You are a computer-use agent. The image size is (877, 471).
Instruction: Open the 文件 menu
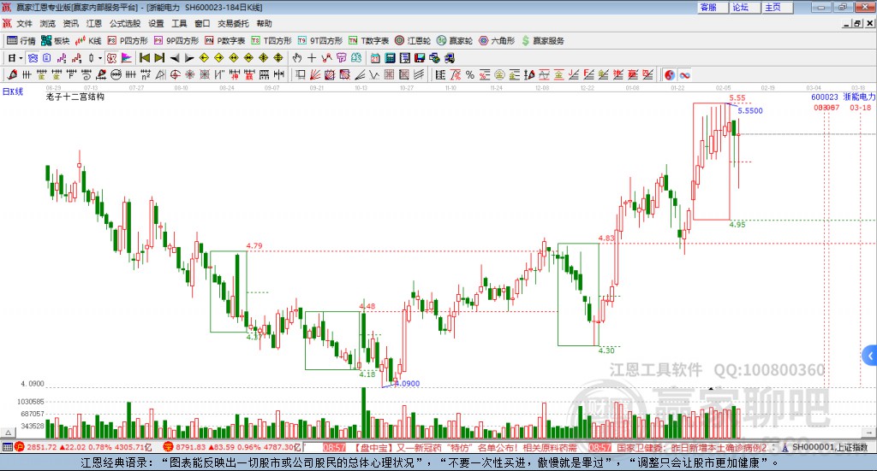[x=24, y=23]
